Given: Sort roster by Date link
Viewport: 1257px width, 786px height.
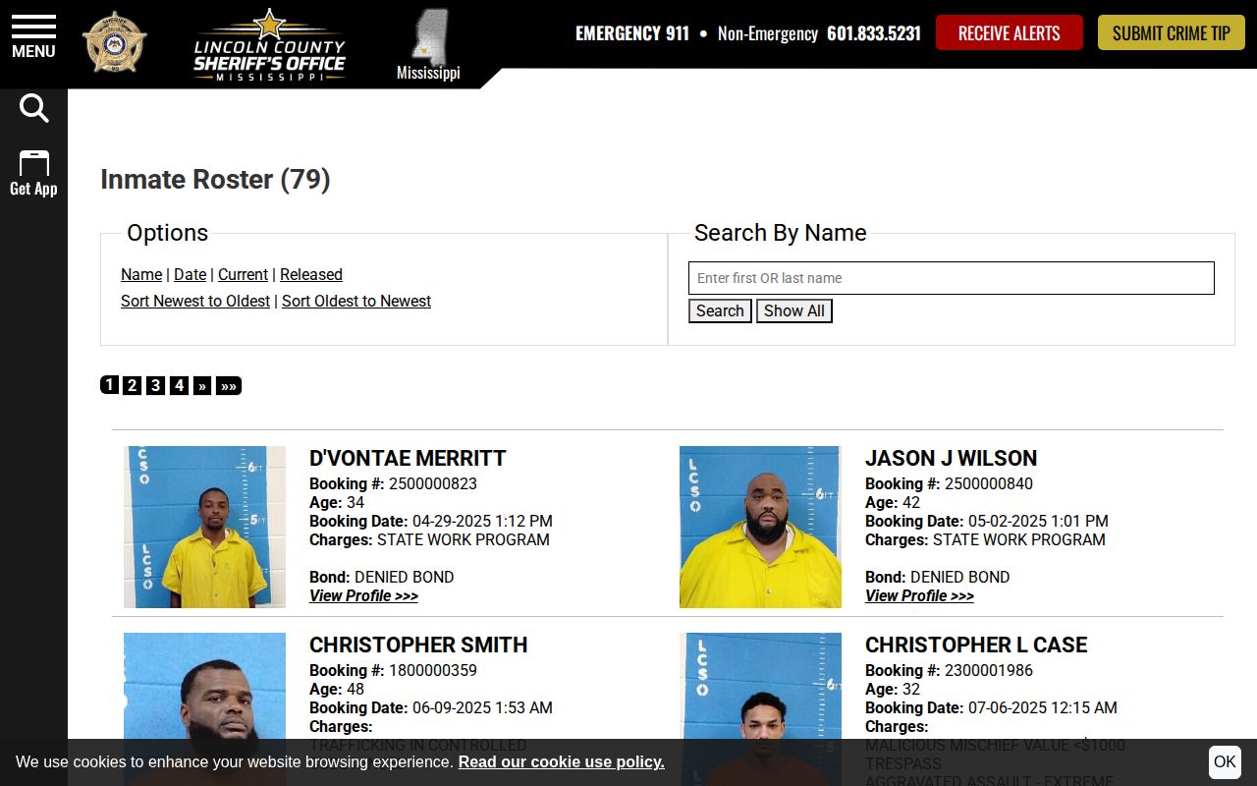Looking at the screenshot, I should 190,275.
